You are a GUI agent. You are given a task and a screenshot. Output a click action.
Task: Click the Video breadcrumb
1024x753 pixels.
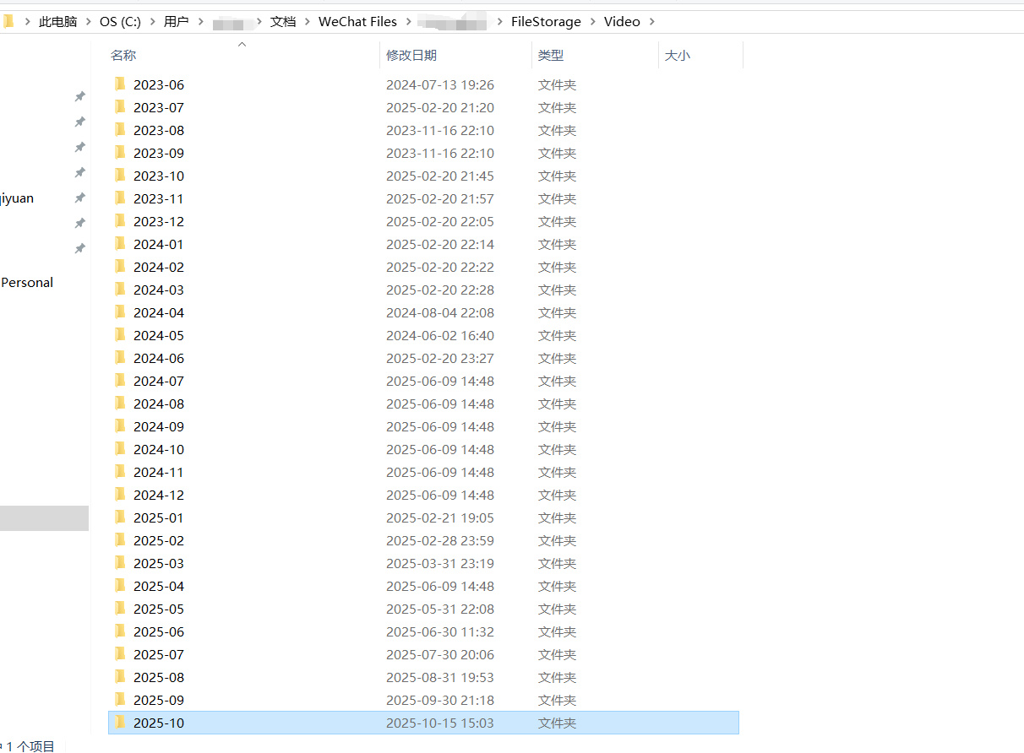pos(622,22)
